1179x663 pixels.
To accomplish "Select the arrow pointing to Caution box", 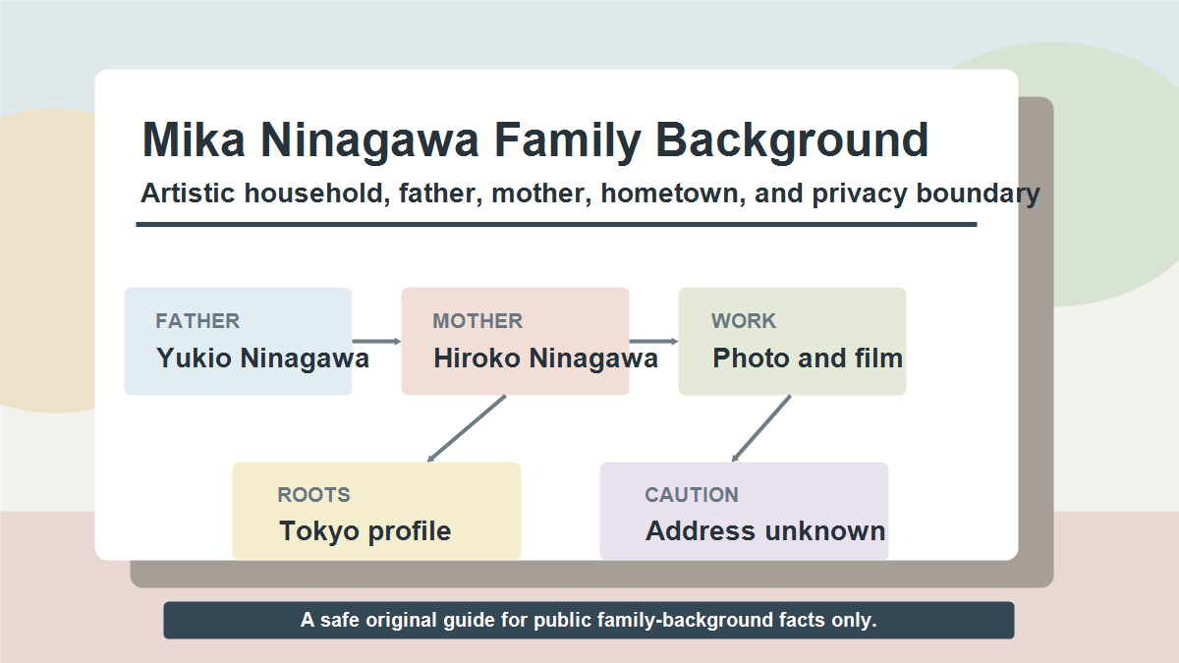I will coord(761,428).
